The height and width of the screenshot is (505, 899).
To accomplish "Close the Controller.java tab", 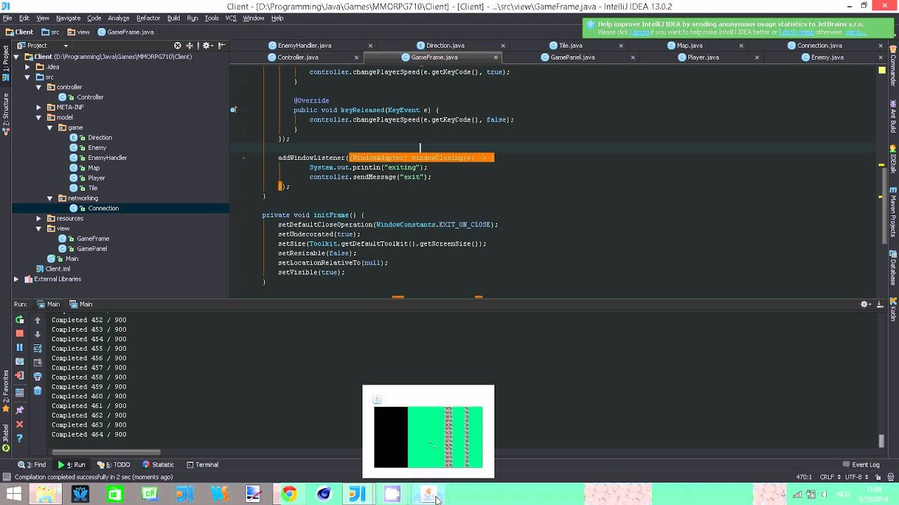I will tap(357, 58).
